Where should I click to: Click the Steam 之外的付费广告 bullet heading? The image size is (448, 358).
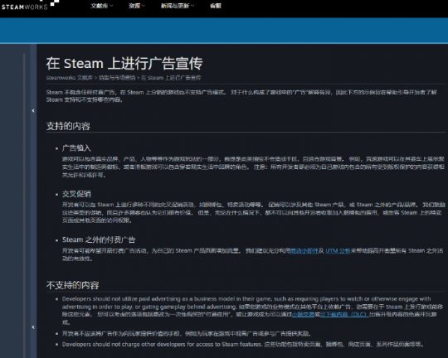(x=99, y=239)
